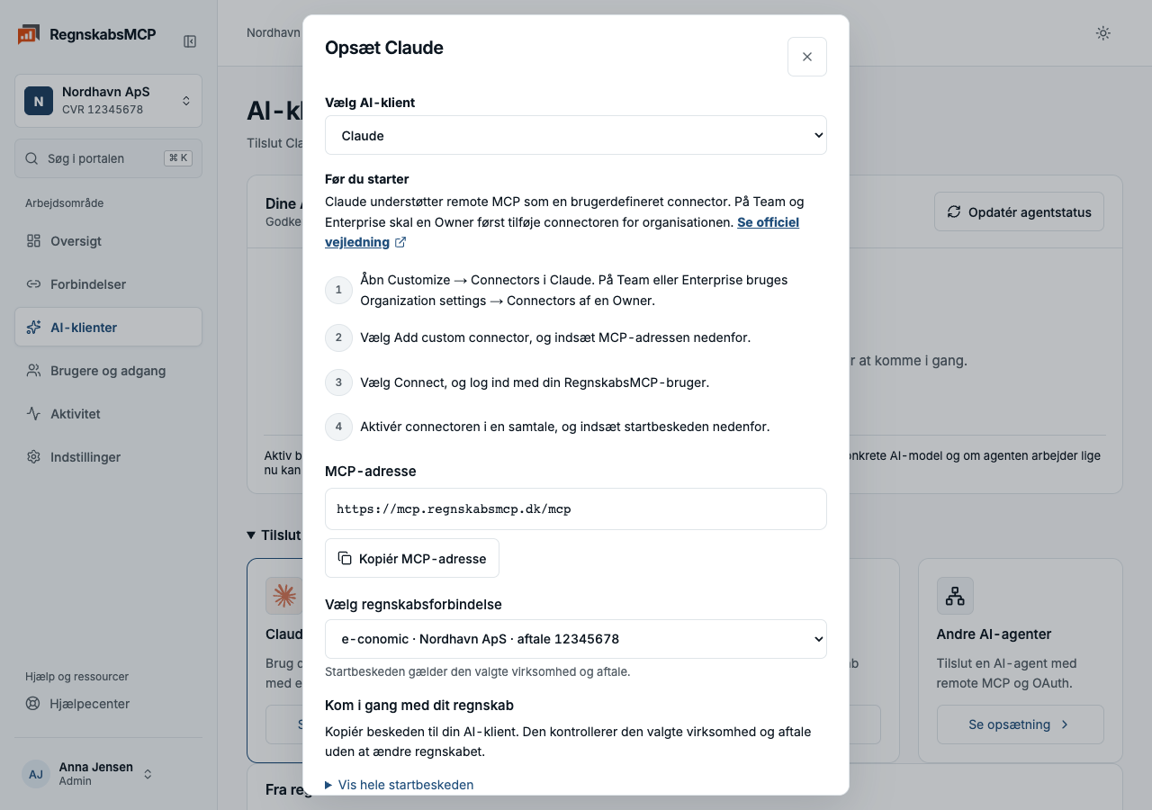The width and height of the screenshot is (1152, 810).
Task: Click the AI-klienter sparkle icon
Action: (x=33, y=328)
